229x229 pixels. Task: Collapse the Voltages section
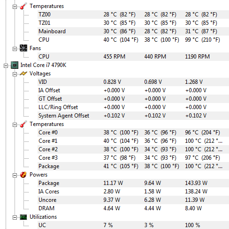[15, 74]
